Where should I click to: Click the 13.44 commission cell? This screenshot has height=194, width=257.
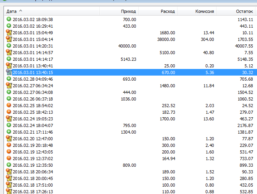click(x=208, y=32)
